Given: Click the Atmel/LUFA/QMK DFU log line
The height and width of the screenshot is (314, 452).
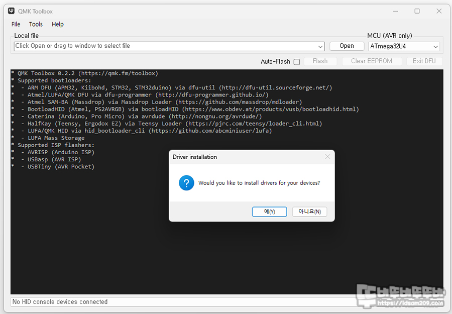Looking at the screenshot, I should [140, 95].
